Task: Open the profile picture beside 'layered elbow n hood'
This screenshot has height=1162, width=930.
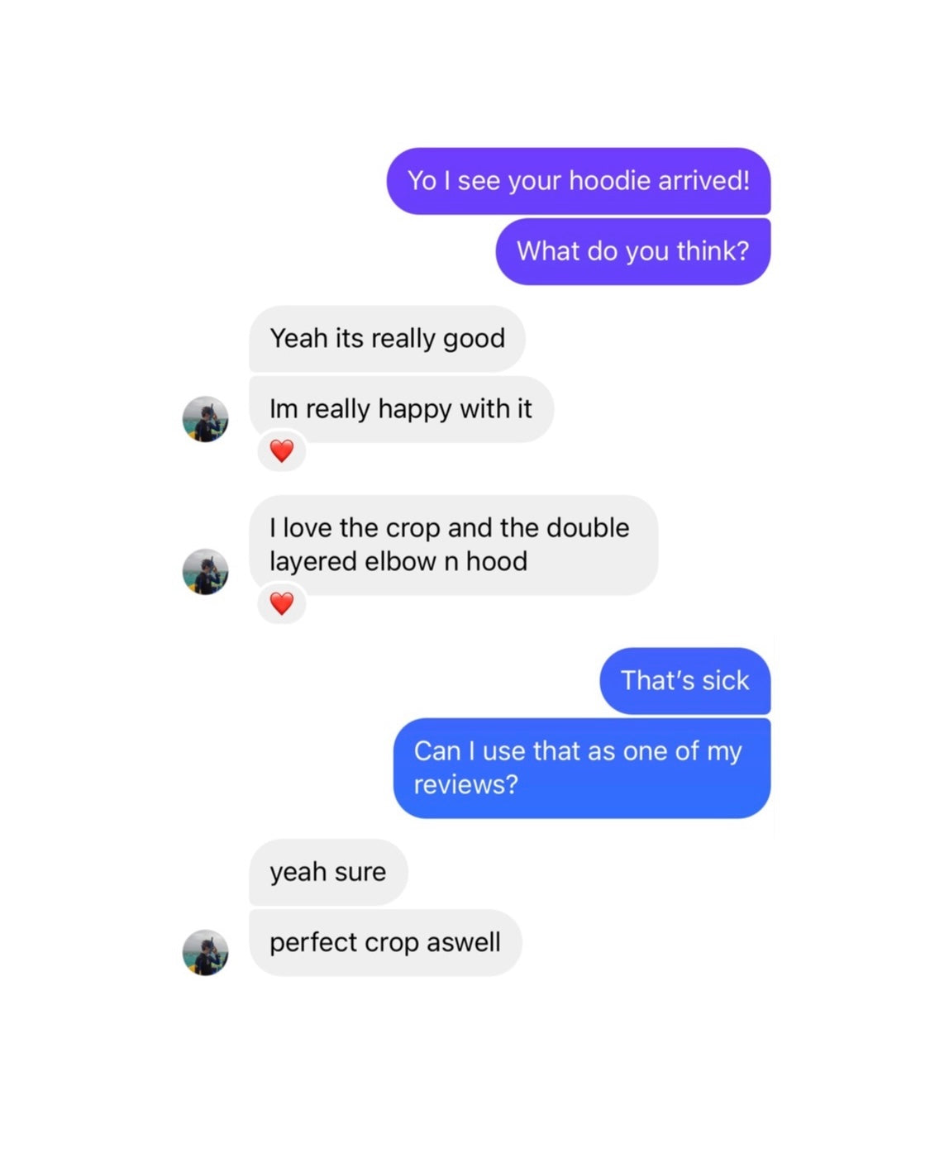Action: click(206, 572)
